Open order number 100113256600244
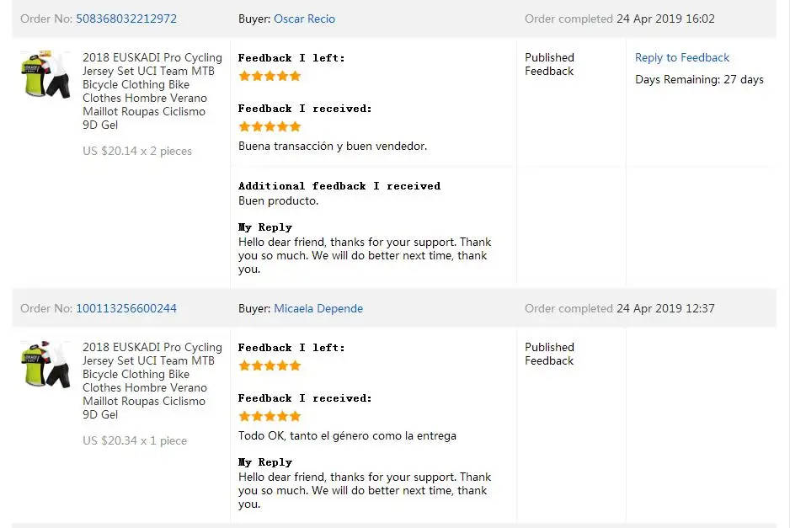The height and width of the screenshot is (528, 790). tap(126, 308)
